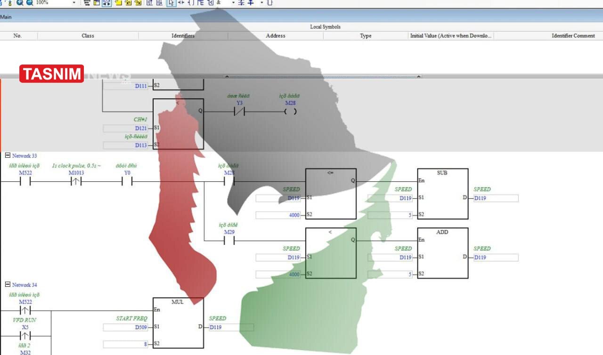Select the M522 contact in Network 33

[x=25, y=181]
